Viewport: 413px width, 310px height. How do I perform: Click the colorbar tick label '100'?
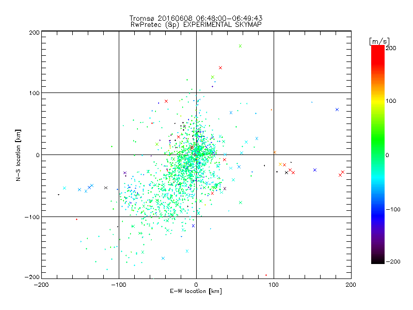(x=391, y=101)
